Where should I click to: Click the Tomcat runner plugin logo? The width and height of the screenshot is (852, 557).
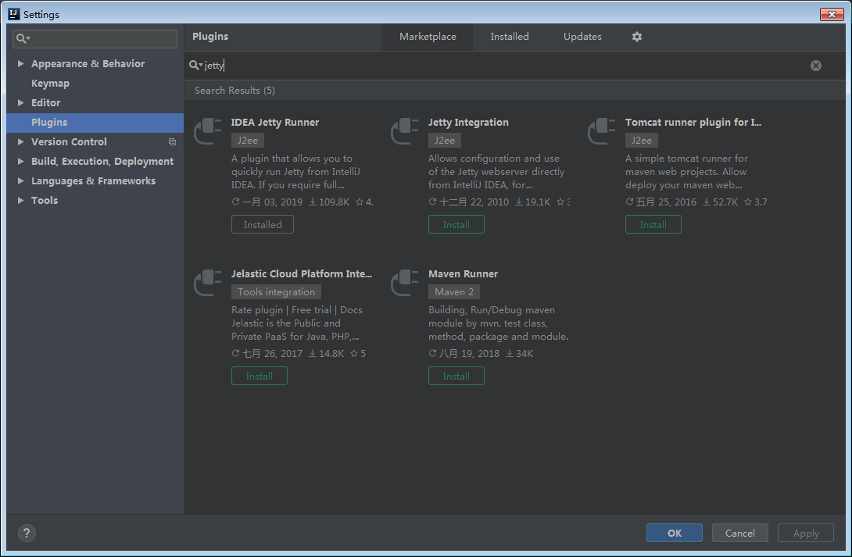click(601, 130)
